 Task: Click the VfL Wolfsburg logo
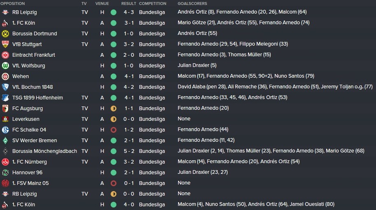pos(5,66)
